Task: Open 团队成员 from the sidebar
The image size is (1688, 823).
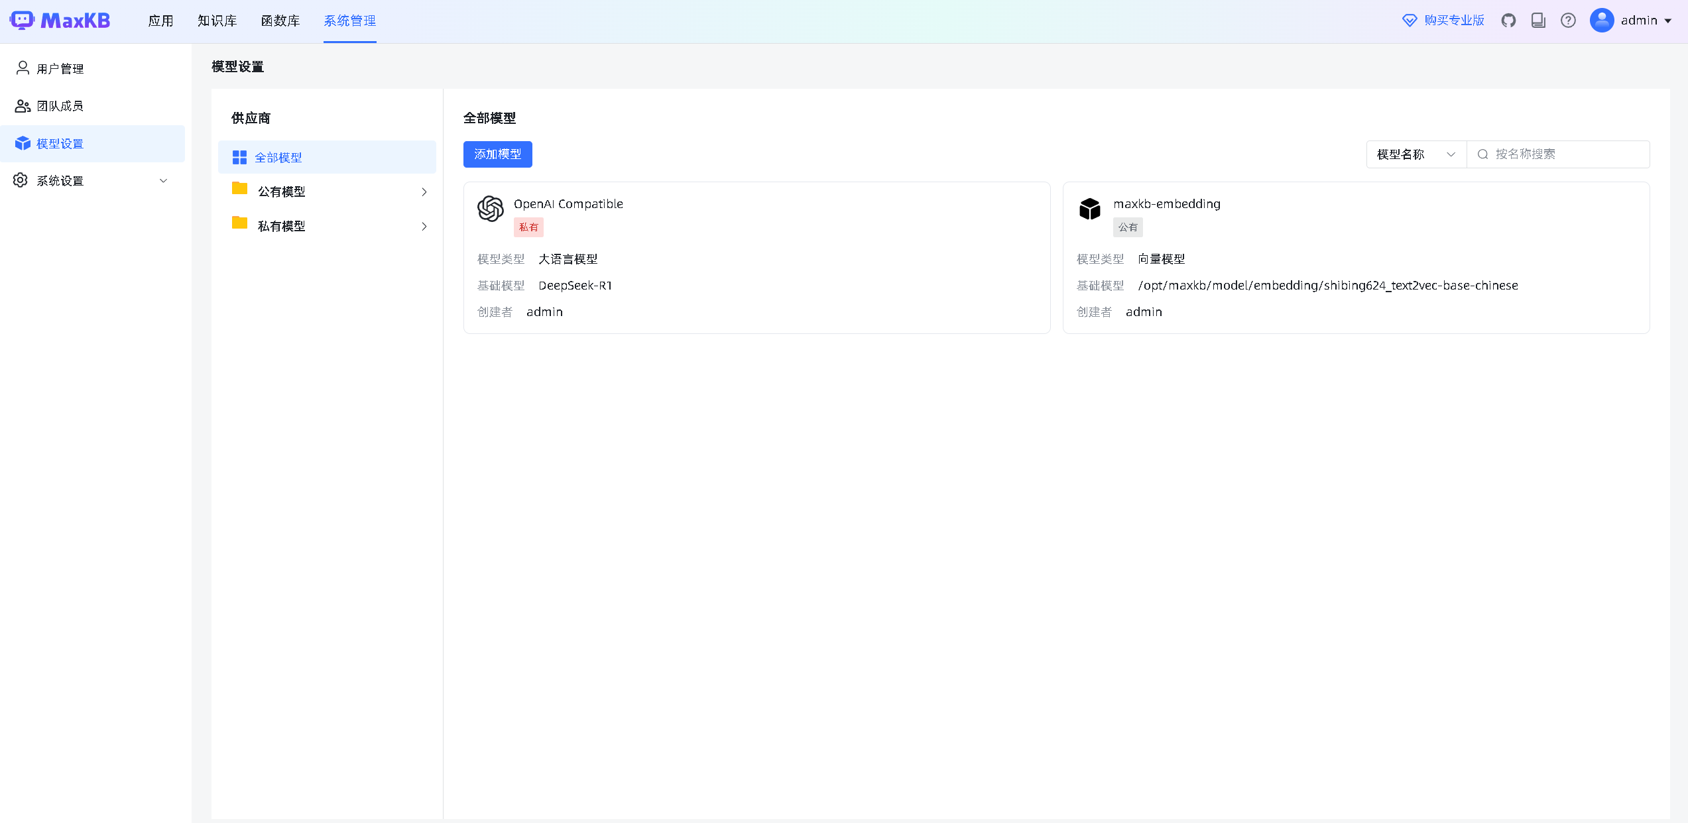Action: 60,105
